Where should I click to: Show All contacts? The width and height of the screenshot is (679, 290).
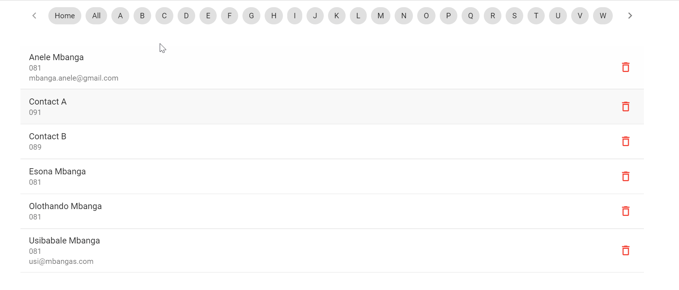tap(96, 16)
